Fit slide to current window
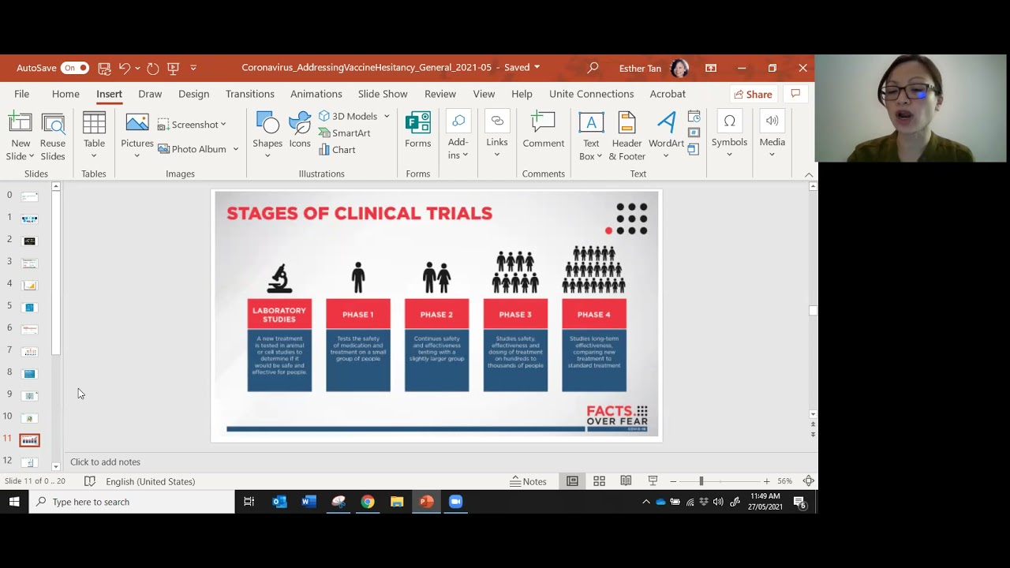 pyautogui.click(x=809, y=481)
